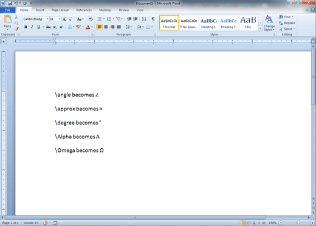The height and width of the screenshot is (226, 316).
Task: Switch to the Page Layout tab
Action: click(60, 10)
